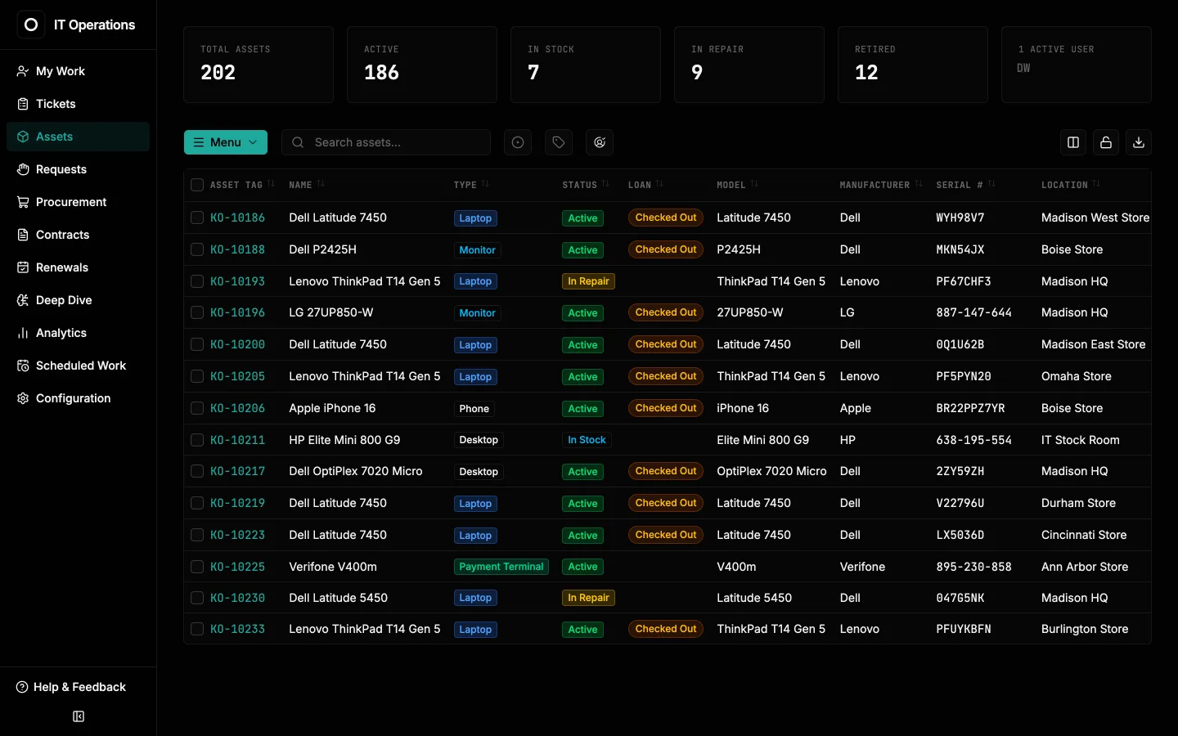Open the column layout icon
This screenshot has width=1178, height=736.
tap(1073, 142)
